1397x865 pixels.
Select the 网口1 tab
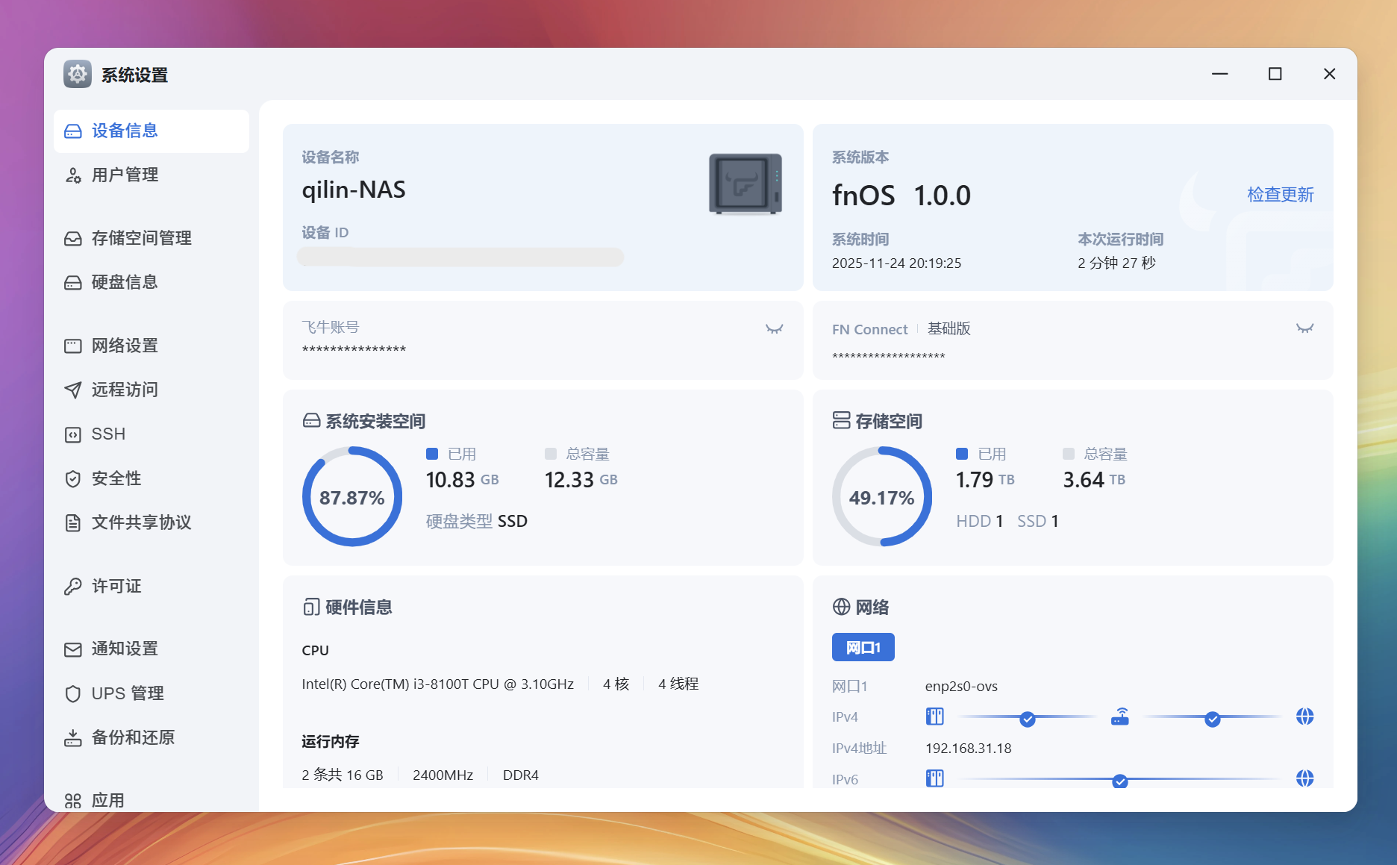[863, 648]
